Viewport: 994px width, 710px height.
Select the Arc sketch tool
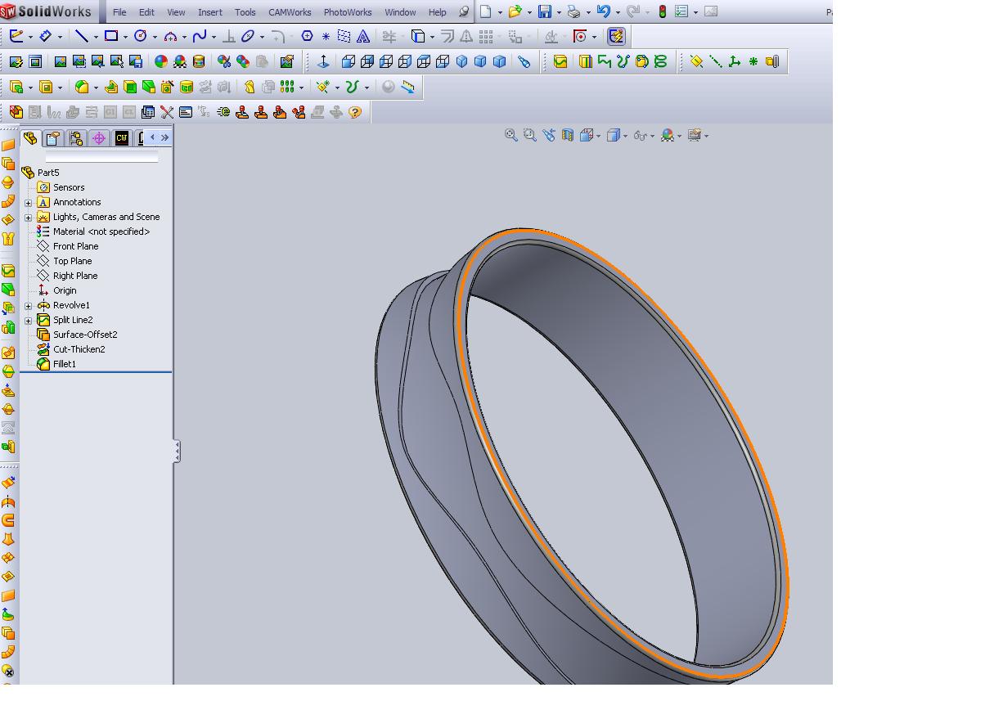[170, 36]
